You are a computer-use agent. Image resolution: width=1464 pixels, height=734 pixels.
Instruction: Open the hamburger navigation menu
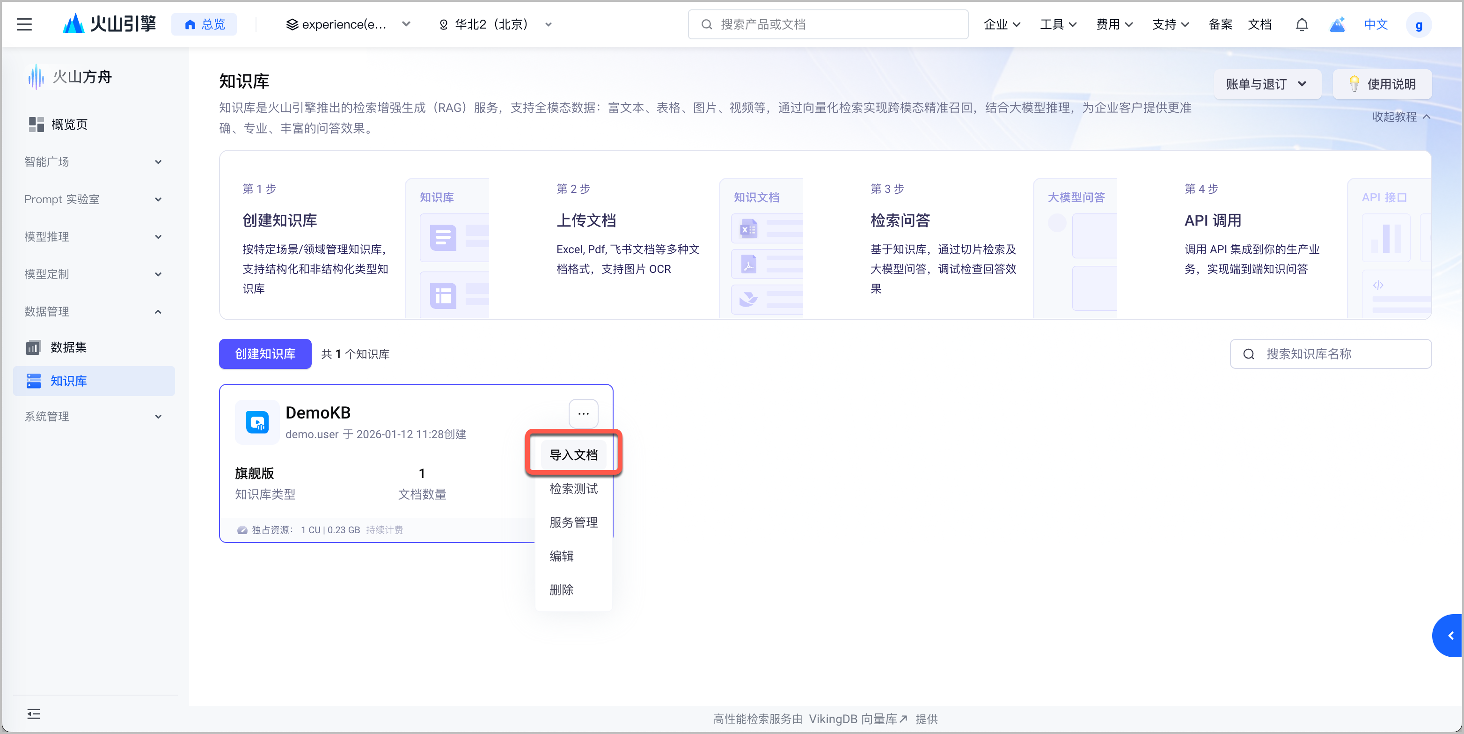24,24
